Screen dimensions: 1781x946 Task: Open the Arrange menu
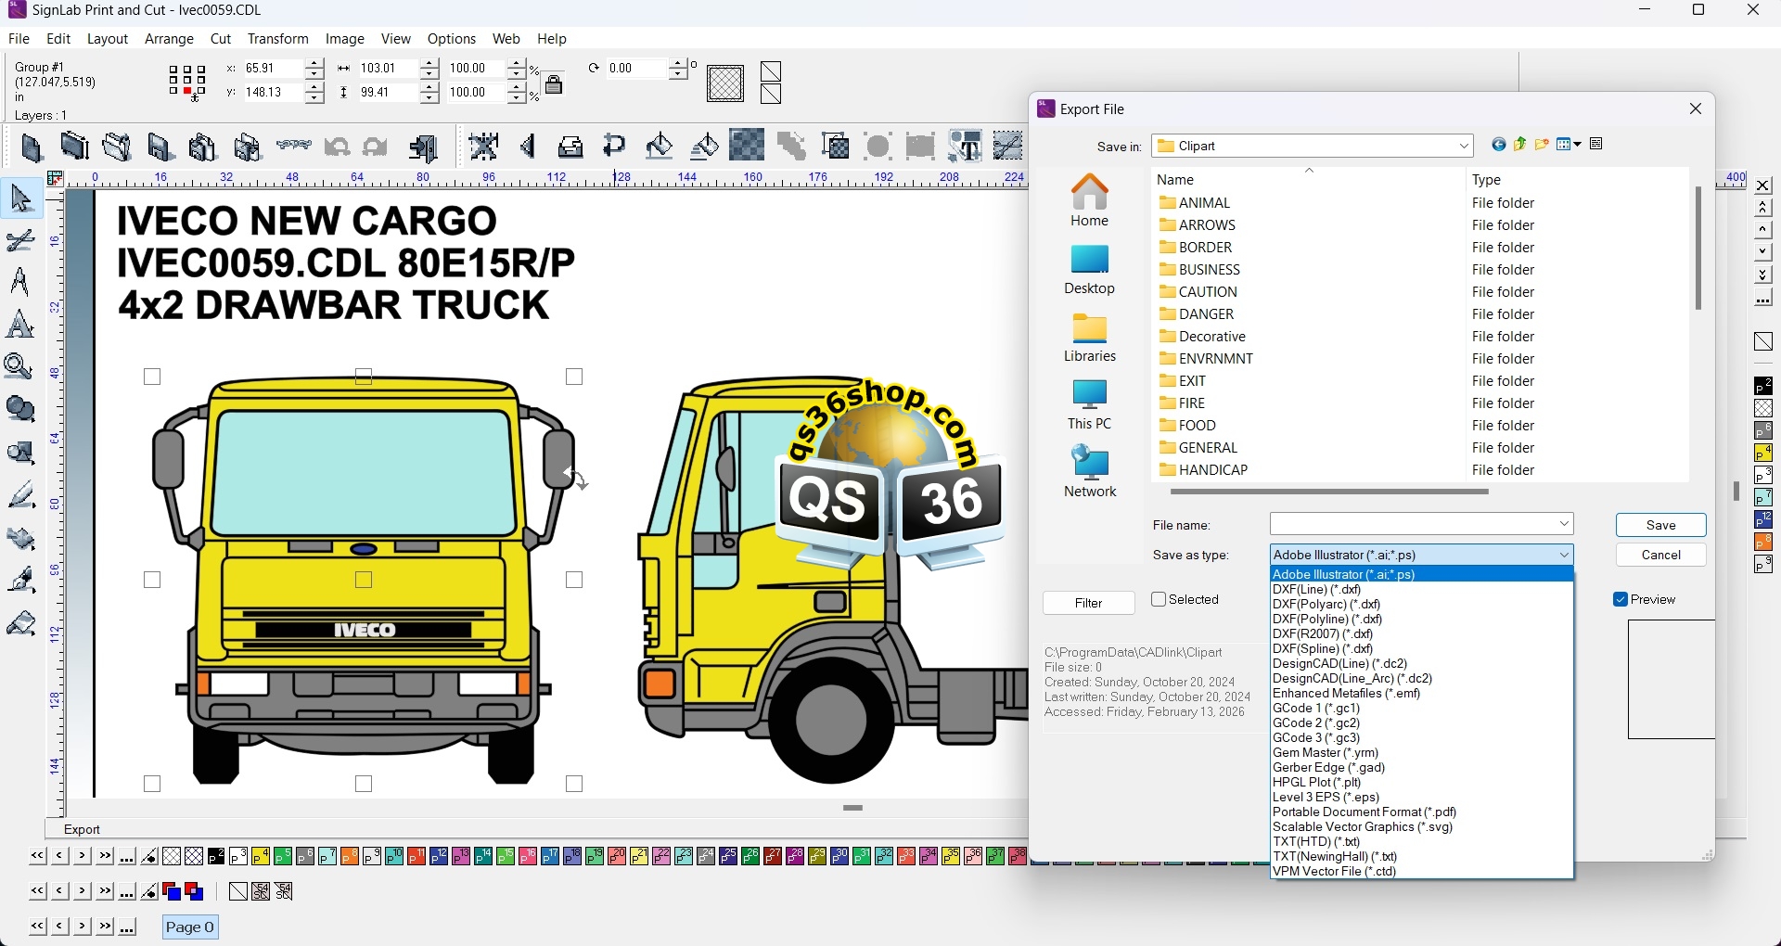click(x=169, y=39)
